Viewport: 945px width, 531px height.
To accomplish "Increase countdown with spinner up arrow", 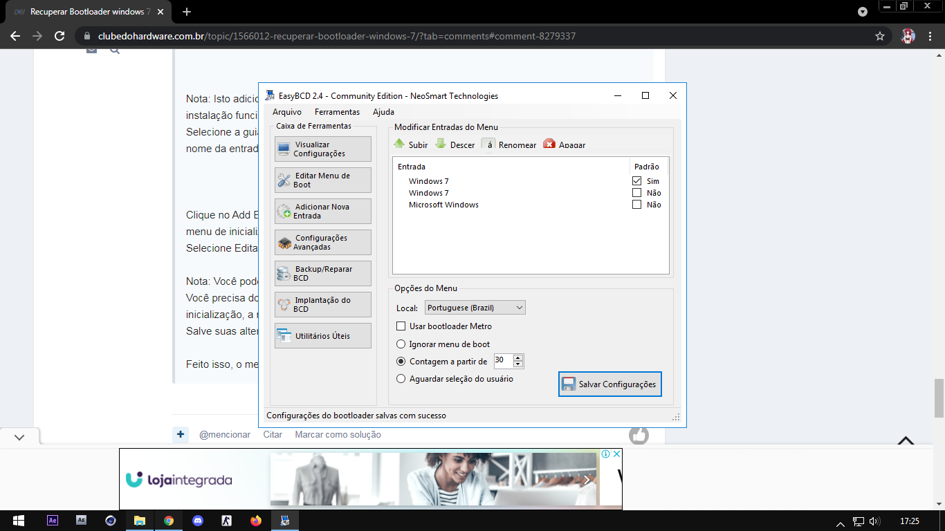I will coord(517,357).
